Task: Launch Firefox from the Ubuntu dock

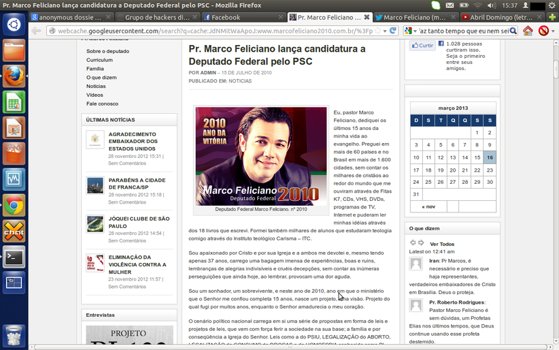Action: tap(14, 76)
